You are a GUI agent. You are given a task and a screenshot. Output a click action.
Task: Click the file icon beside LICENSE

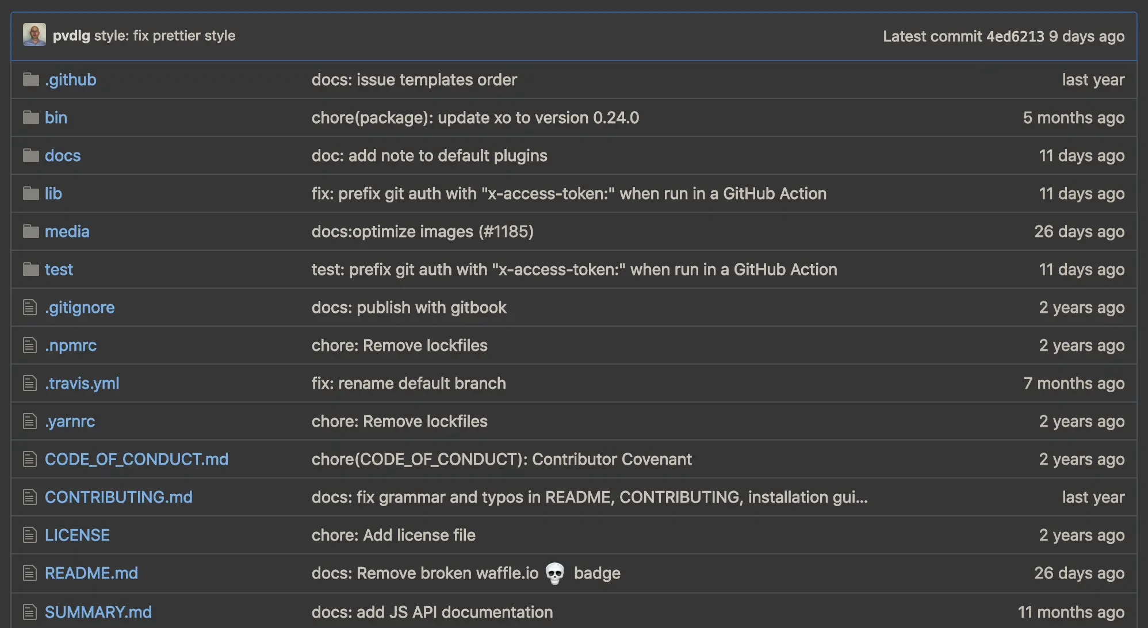click(x=30, y=535)
